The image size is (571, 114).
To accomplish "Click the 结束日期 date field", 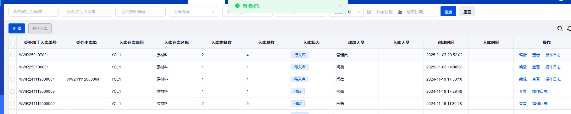I will (x=415, y=12).
